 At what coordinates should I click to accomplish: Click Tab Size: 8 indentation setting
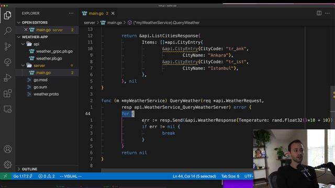tap(230, 177)
